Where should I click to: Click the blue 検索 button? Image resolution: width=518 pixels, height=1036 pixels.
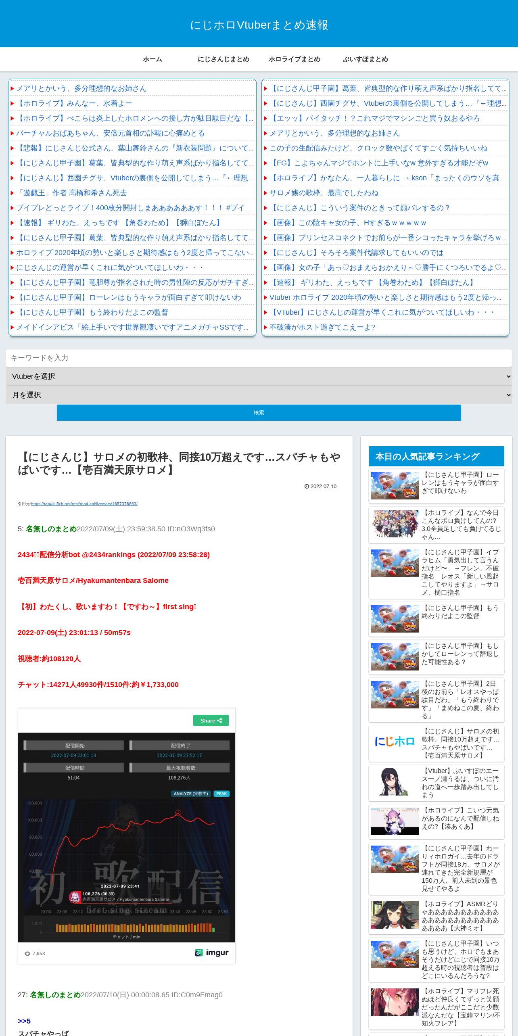tap(259, 413)
